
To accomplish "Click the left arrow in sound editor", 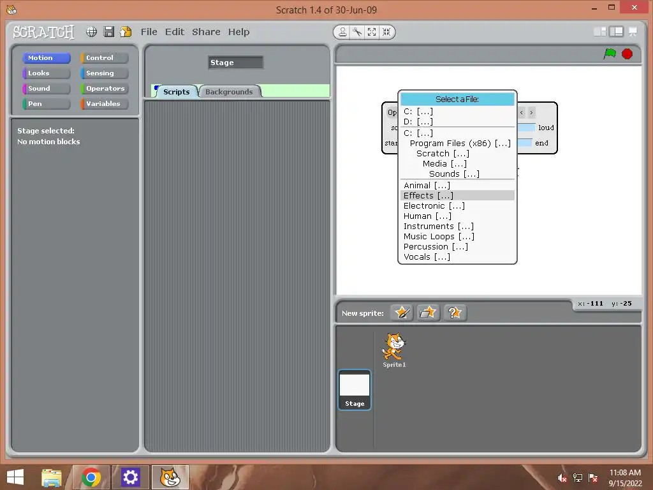I will click(x=522, y=112).
